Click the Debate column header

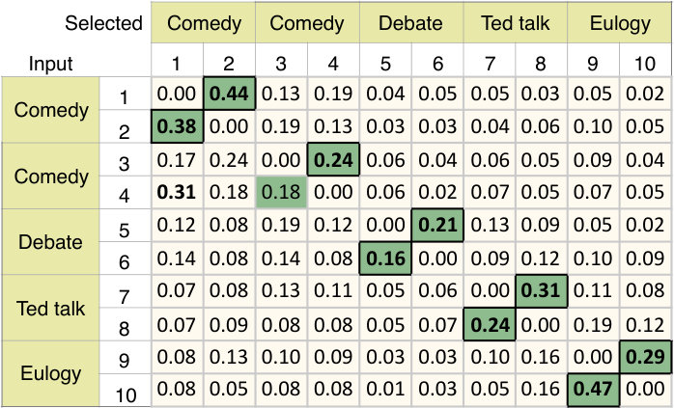click(x=411, y=22)
